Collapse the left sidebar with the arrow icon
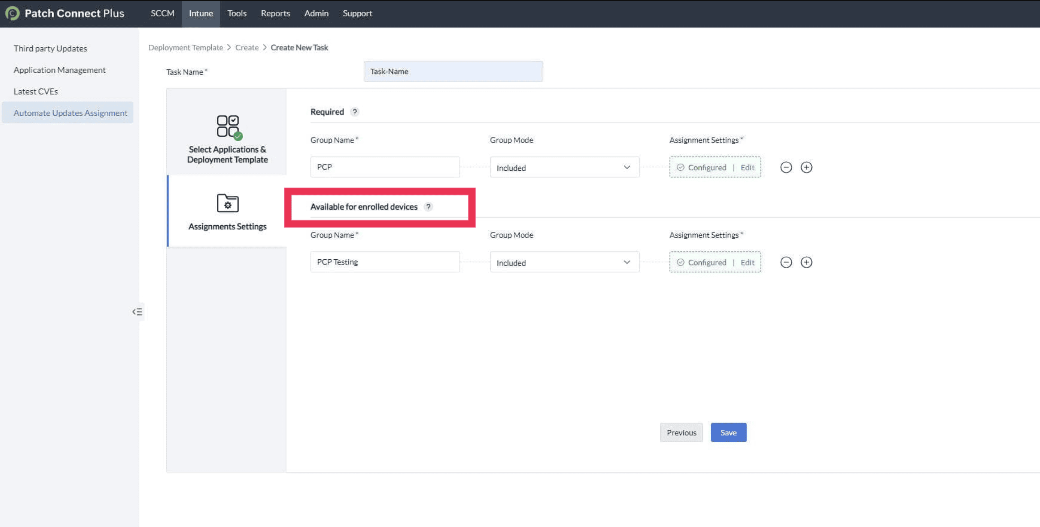 click(137, 312)
